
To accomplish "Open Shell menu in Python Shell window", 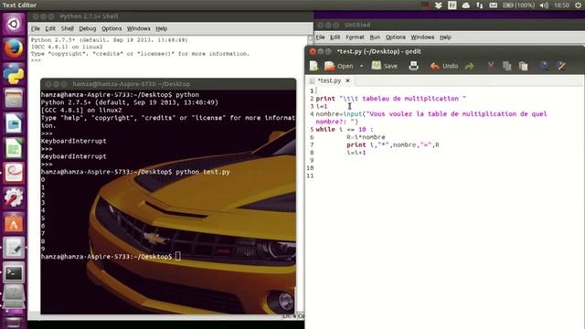I will pyautogui.click(x=67, y=28).
